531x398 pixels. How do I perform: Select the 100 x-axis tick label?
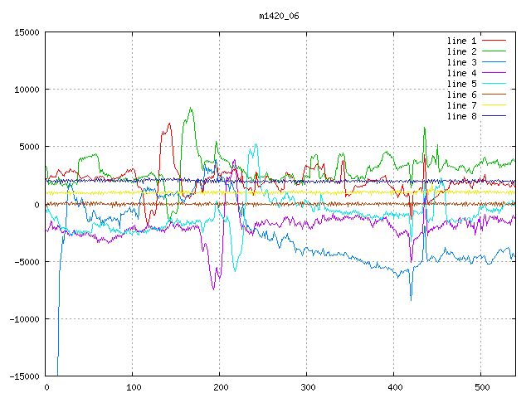click(132, 387)
